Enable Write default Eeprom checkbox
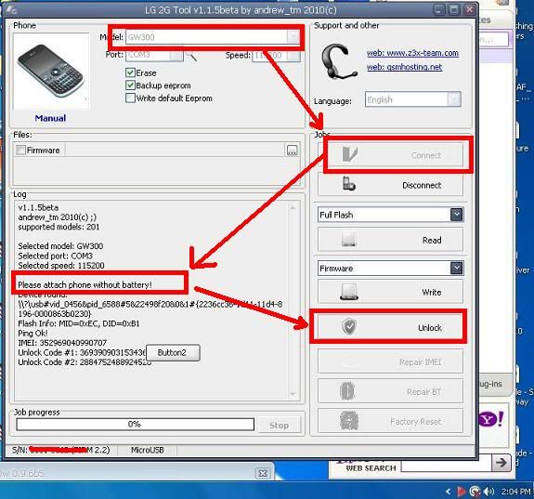This screenshot has height=499, width=534. coord(130,98)
